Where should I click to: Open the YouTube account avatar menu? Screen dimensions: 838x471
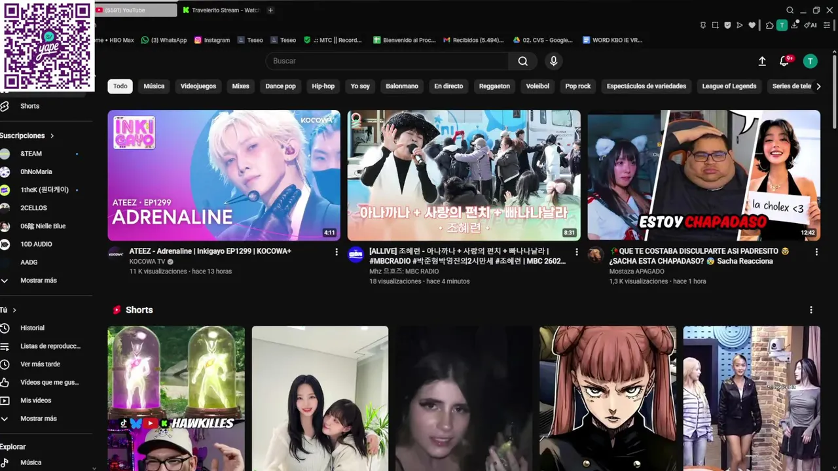pyautogui.click(x=811, y=61)
